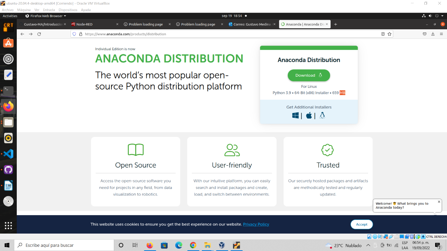Image resolution: width=447 pixels, height=251 pixels.
Task: Select the Apple macOS installer icon
Action: (309, 115)
